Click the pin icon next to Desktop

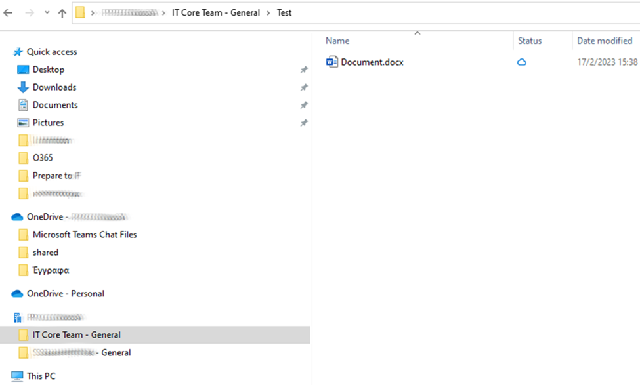(x=303, y=70)
